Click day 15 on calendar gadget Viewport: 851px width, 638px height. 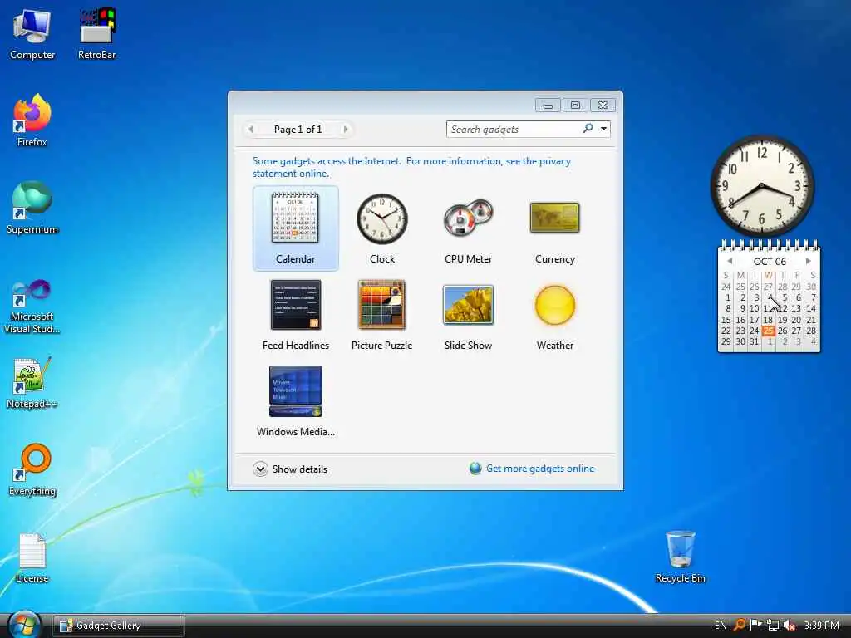[x=726, y=320]
